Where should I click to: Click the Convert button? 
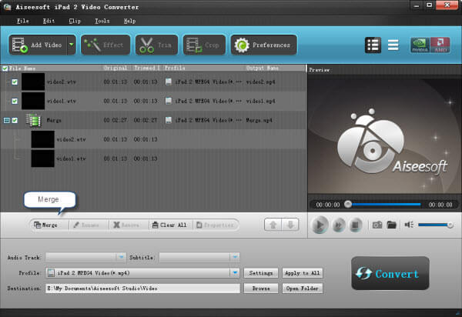[390, 273]
